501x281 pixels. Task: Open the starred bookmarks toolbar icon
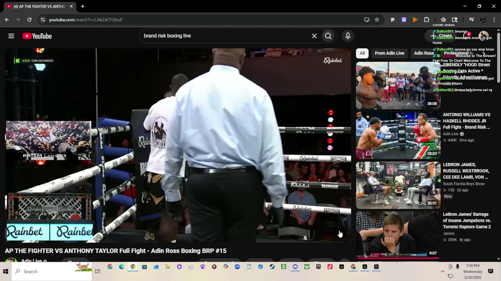click(x=443, y=20)
